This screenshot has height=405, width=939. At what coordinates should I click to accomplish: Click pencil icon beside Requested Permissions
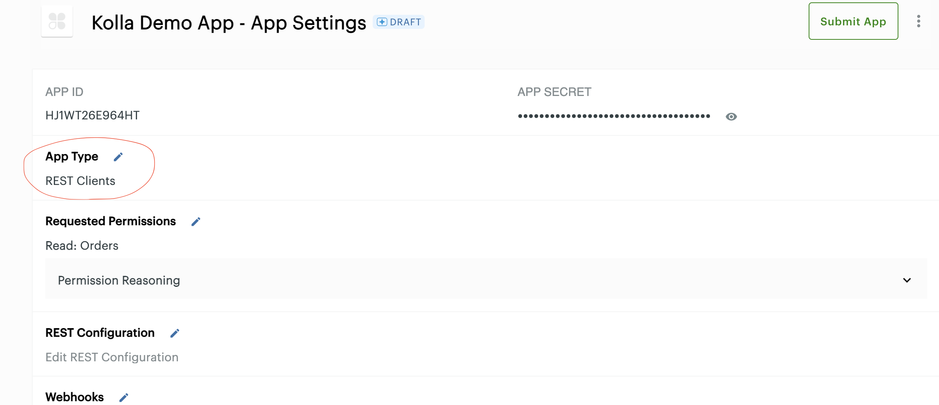(x=196, y=222)
